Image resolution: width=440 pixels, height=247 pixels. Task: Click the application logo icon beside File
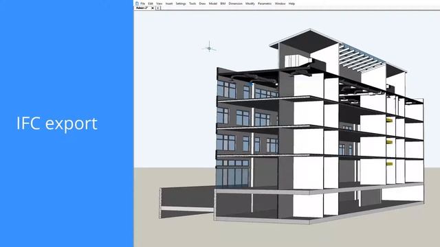[137, 3]
